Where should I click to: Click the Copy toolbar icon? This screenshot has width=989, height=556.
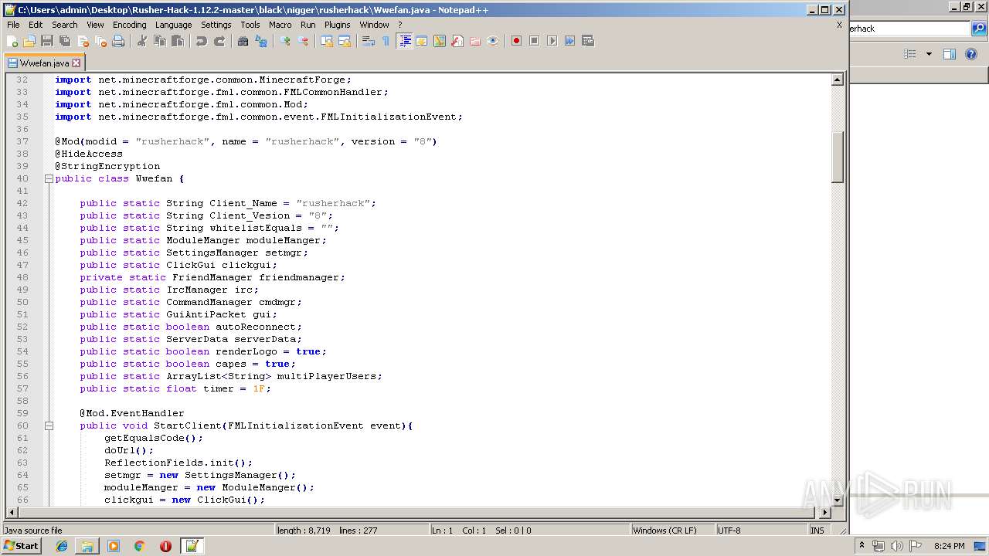point(160,41)
